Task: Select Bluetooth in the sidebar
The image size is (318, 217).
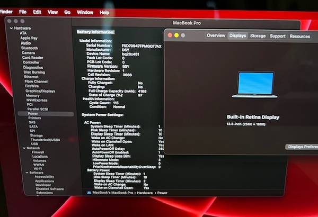Action: [30, 48]
